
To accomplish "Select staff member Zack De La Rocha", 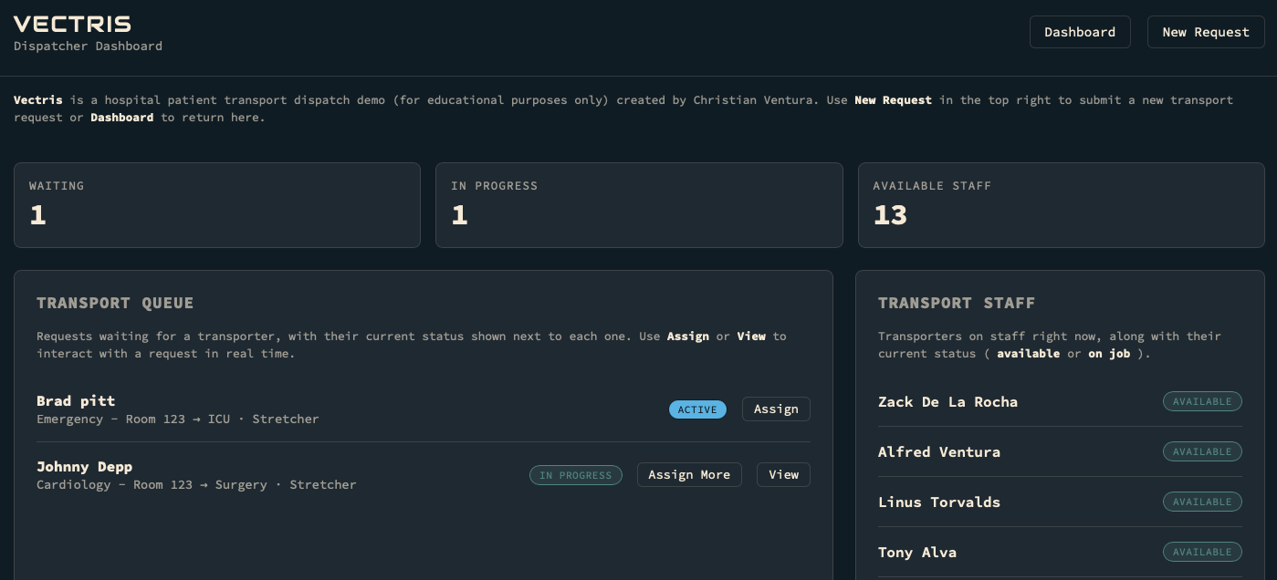I will click(947, 402).
